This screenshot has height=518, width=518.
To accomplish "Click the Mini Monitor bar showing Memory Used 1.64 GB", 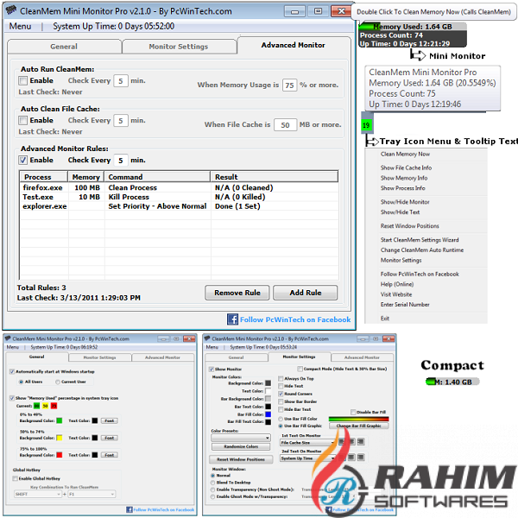I will coord(413,35).
